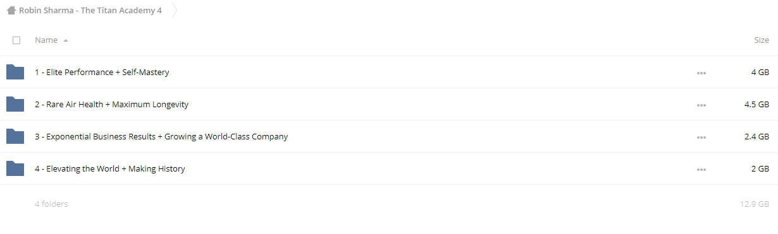This screenshot has height=234, width=778.
Task: Click folder icon for Rare Air Health
Action: point(15,104)
